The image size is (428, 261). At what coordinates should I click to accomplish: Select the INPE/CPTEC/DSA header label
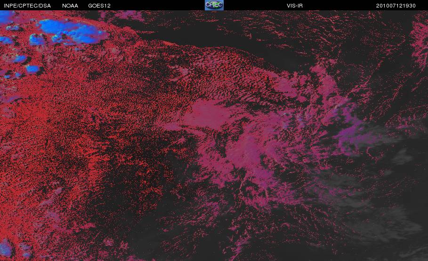(27, 6)
